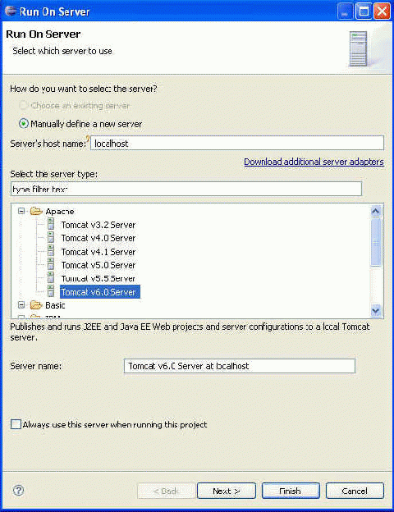Click the Tomcat v5.0 Server icon
The image size is (394, 512).
[51, 264]
